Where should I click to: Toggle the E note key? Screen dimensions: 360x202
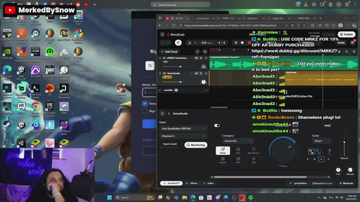(321, 159)
